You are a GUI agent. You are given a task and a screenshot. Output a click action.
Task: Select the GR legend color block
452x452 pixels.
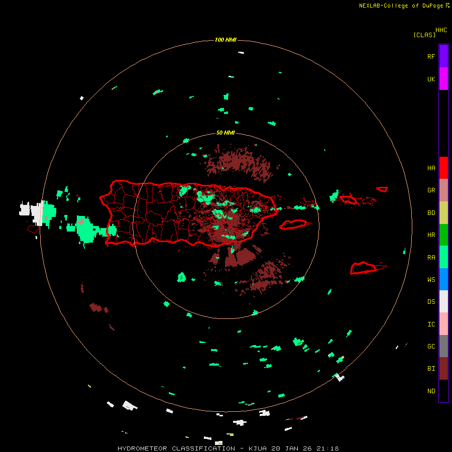(x=443, y=190)
